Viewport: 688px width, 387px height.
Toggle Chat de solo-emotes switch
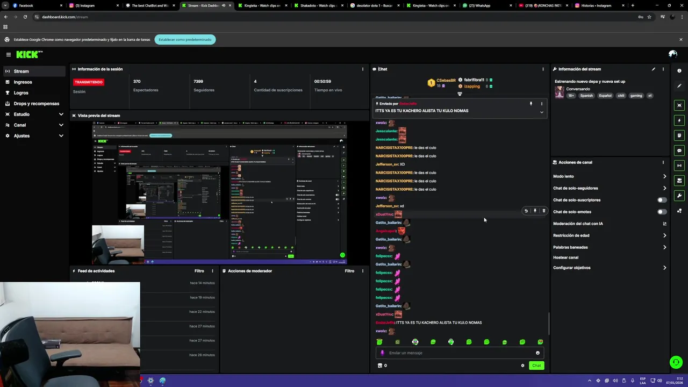click(662, 212)
